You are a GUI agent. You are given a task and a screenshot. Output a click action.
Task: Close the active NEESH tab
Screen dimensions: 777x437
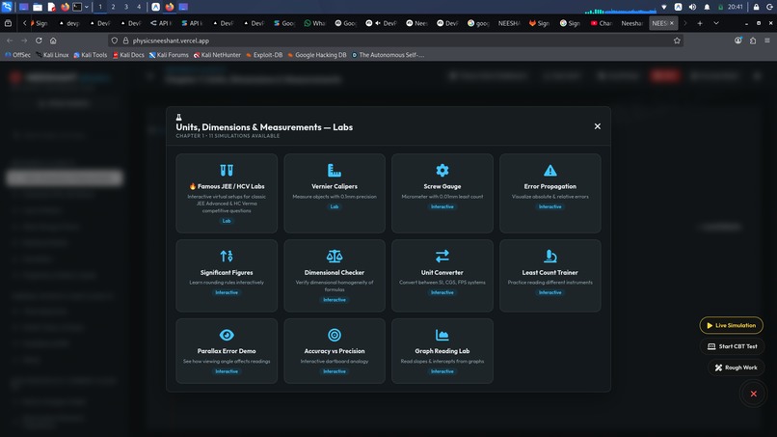(x=672, y=23)
